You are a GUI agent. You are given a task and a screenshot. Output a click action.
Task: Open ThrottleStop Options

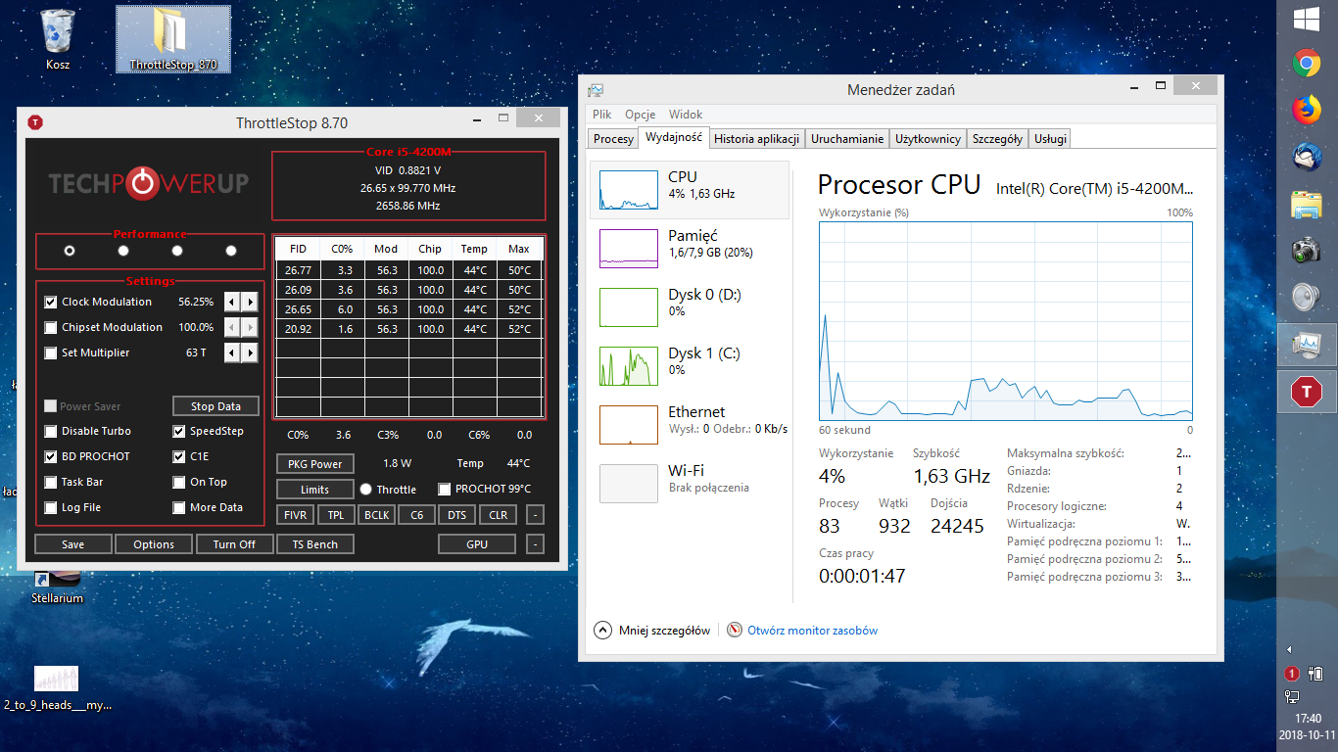(154, 544)
